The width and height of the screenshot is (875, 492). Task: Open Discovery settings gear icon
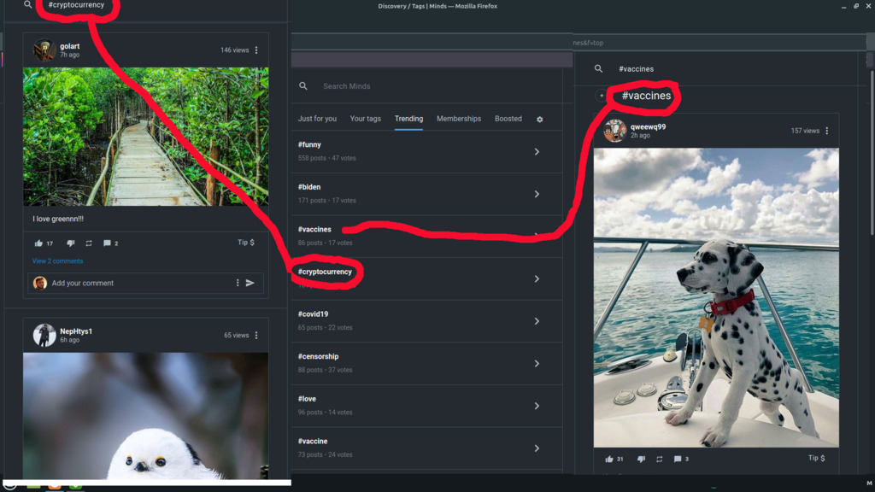(539, 120)
